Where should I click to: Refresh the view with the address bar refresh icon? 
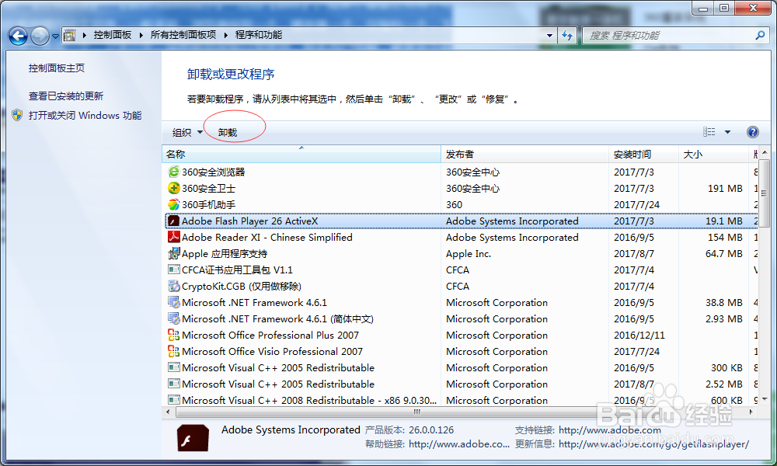[567, 36]
